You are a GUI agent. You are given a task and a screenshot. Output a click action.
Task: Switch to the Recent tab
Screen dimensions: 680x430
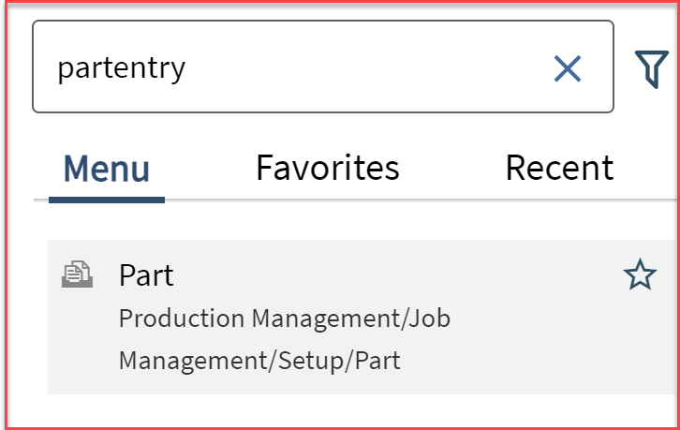click(559, 168)
